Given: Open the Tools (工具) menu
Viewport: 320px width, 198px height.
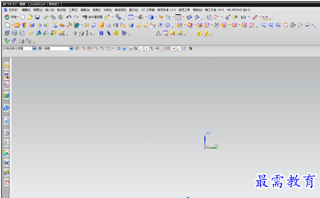Looking at the screenshot, I should click(x=73, y=10).
